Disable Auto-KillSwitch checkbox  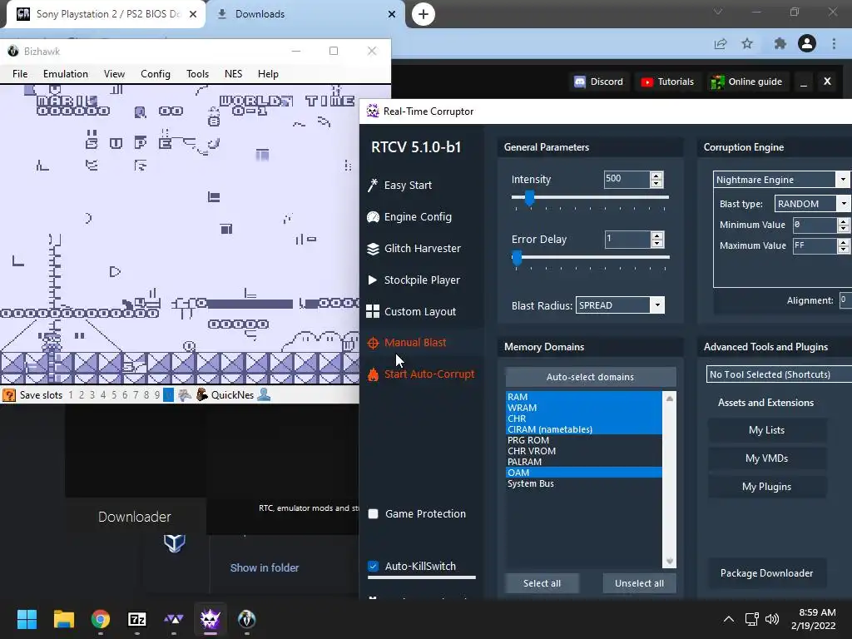pos(374,566)
